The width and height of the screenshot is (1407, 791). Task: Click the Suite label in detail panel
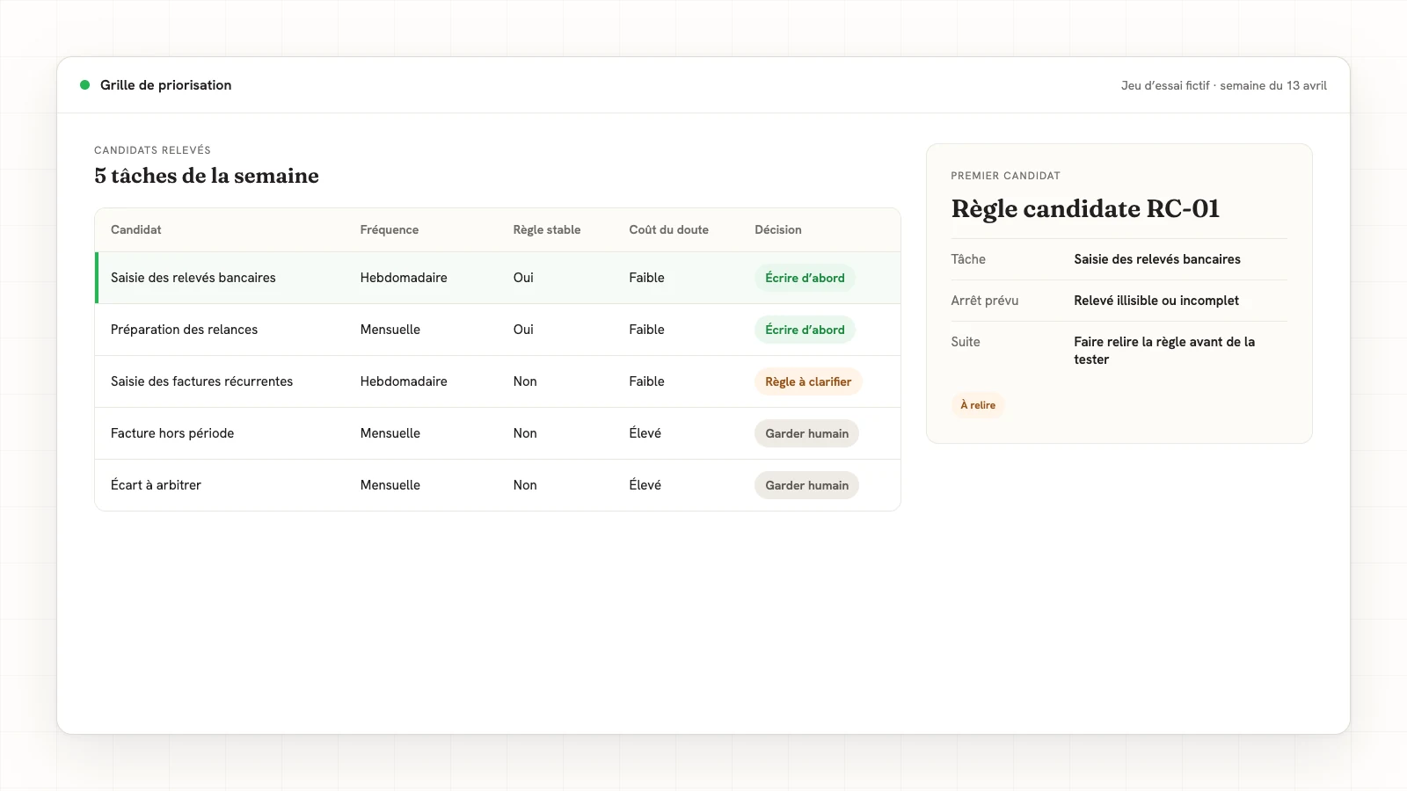tap(966, 342)
